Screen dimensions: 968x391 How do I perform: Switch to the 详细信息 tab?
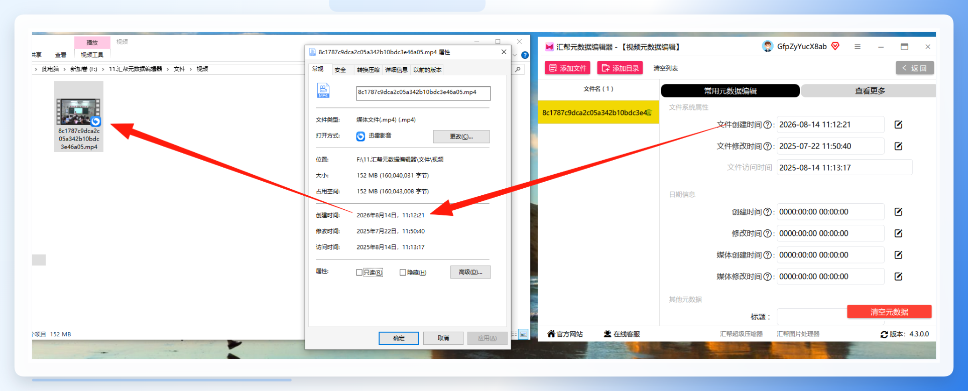point(396,70)
